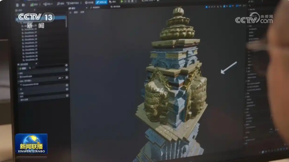
Task: Switch to the Event Graph tab
Action: tap(115, 7)
